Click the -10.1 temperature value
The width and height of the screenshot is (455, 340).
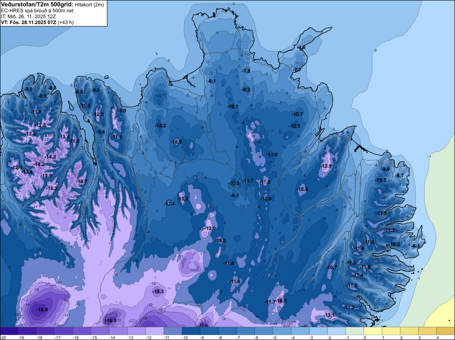point(233,106)
